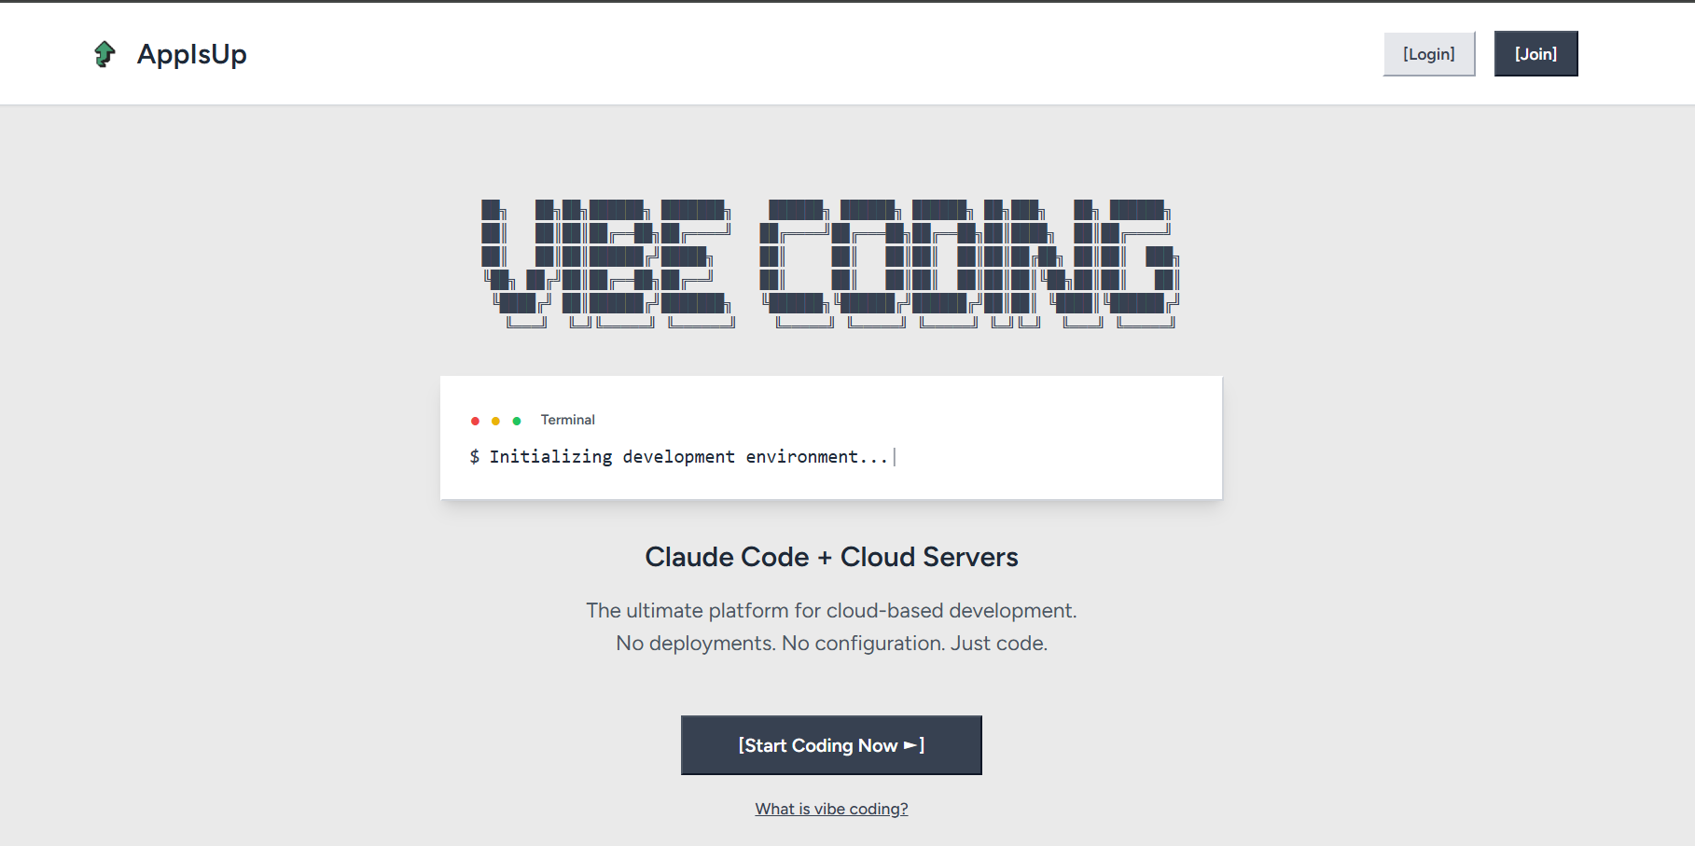
Task: Click the [Login] button
Action: pos(1428,54)
